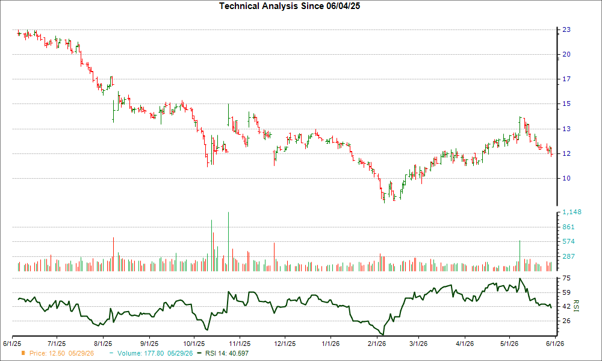602x361 pixels.
Task: Click the volume axis label 1,148
Action: tap(572, 212)
